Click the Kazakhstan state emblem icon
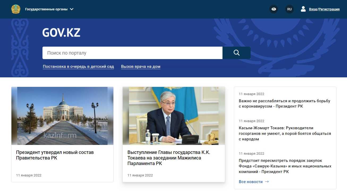 [16, 9]
